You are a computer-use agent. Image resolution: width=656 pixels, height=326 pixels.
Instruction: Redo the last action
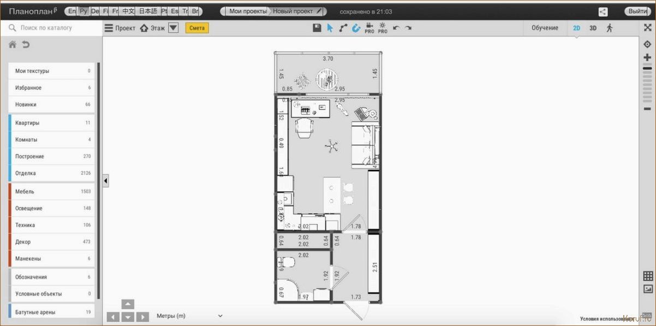[x=408, y=28]
